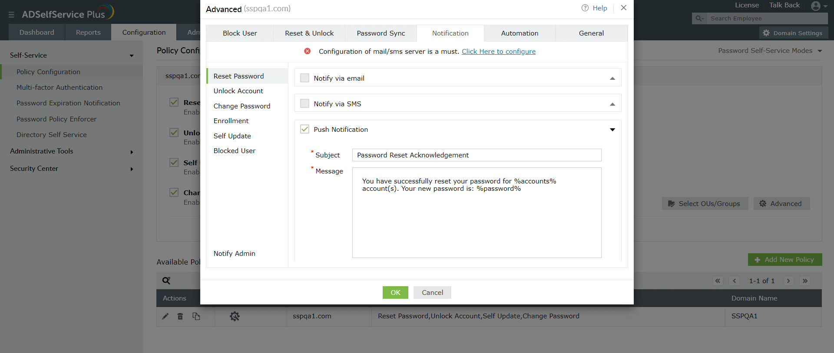Screen dimensions: 834x353
Task: Click the delete trash icon for sspqa1.com
Action: coord(180,317)
